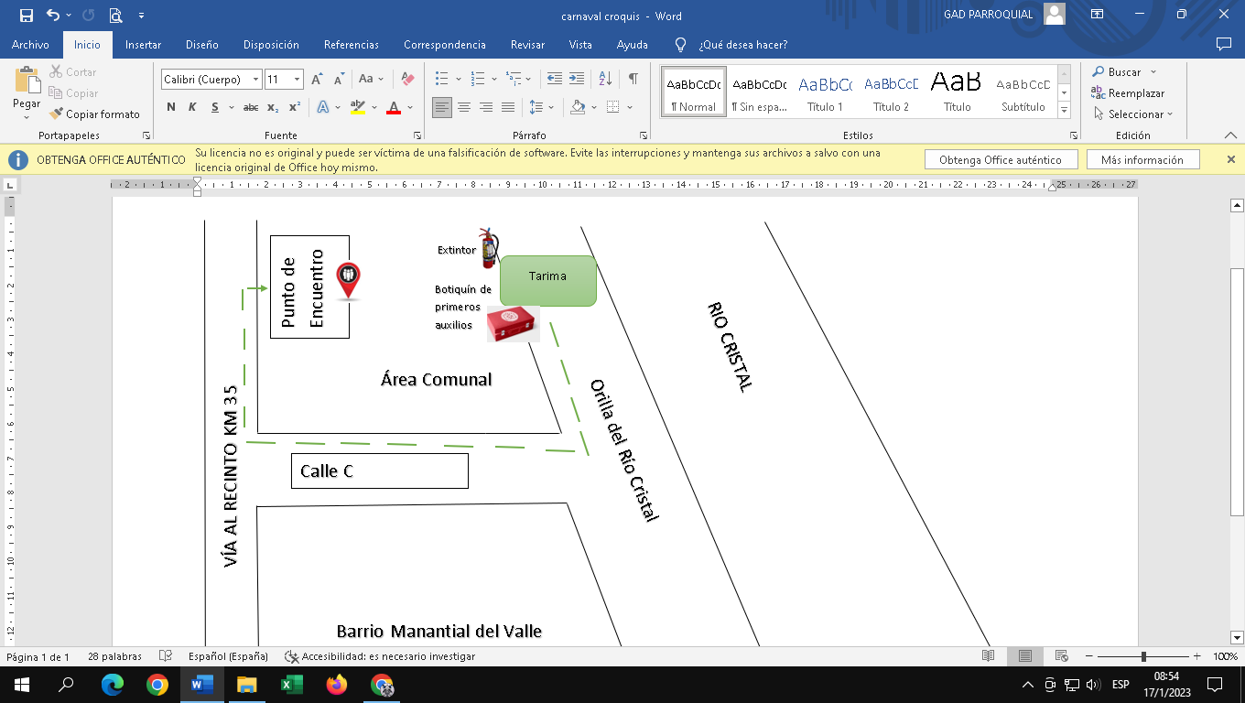1245x703 pixels.
Task: Click the Format Painter brush icon
Action: [57, 114]
